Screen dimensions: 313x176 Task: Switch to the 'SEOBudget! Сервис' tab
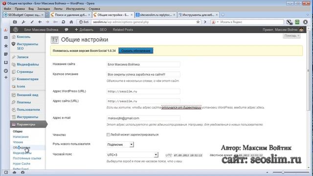click(23, 15)
